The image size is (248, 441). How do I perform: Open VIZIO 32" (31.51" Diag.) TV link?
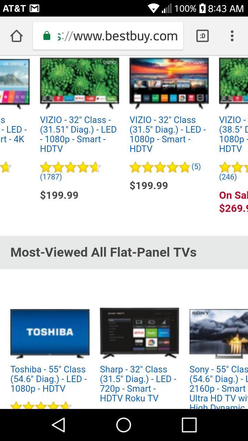(79, 134)
